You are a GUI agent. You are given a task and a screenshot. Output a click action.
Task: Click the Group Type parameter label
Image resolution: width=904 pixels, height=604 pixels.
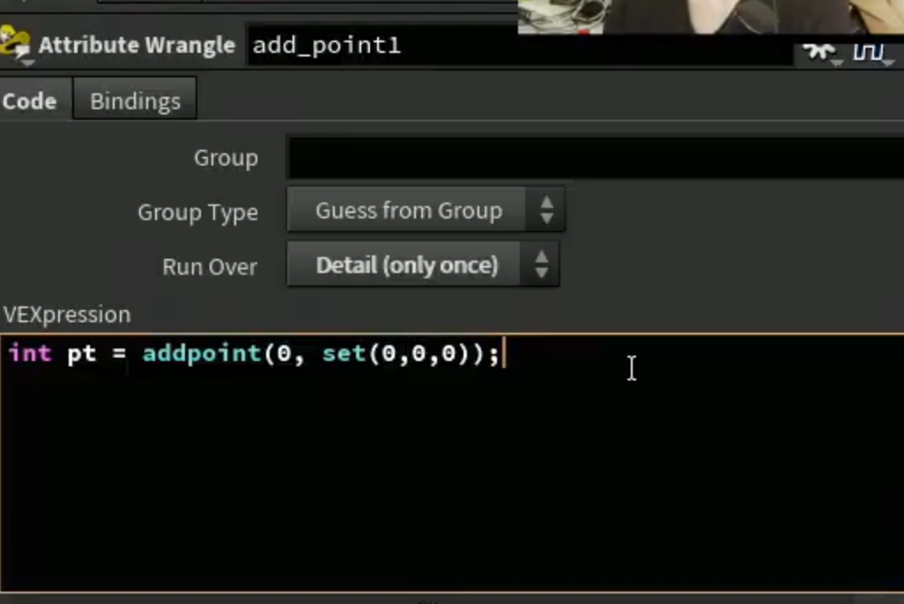197,212
